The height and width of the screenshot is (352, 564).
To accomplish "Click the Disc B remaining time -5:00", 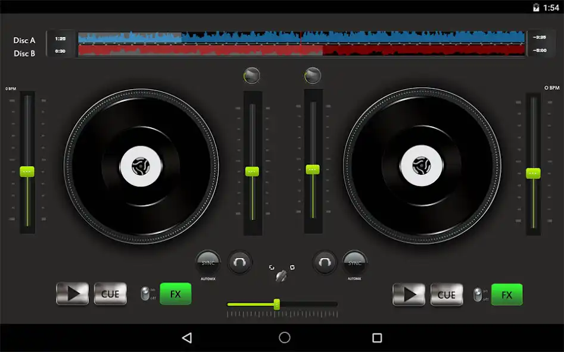I will [x=539, y=51].
